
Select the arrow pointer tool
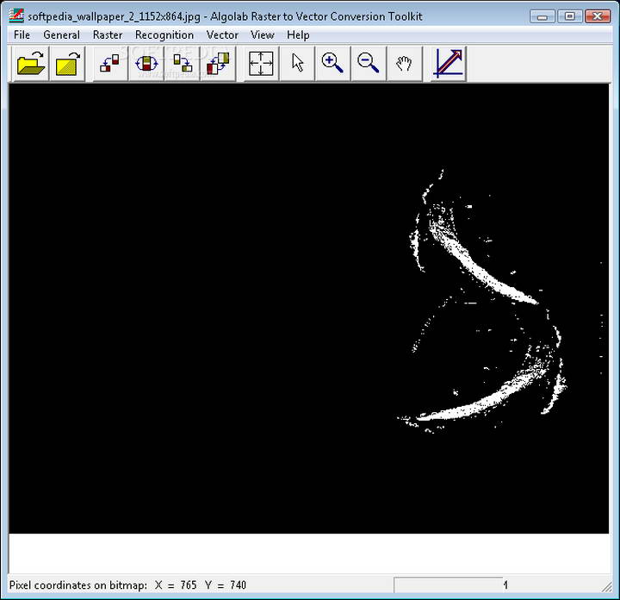click(297, 63)
